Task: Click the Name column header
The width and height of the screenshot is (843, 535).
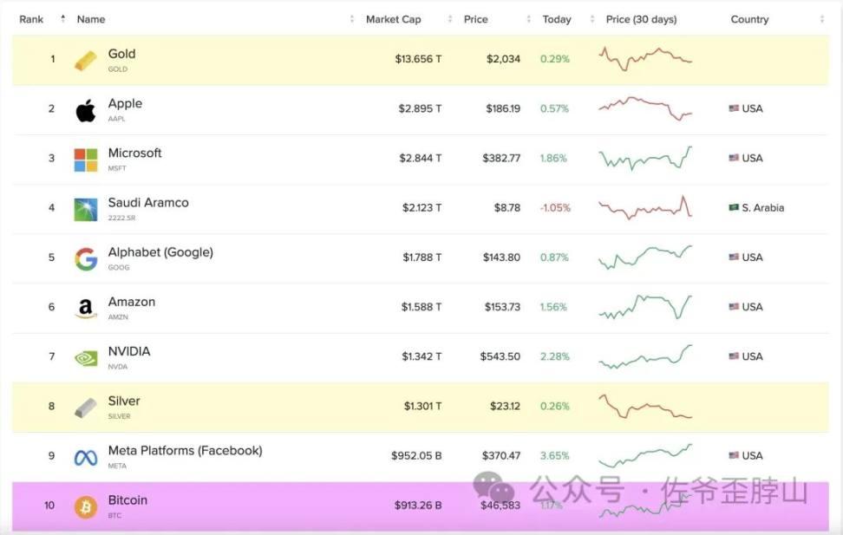Action: coord(91,19)
